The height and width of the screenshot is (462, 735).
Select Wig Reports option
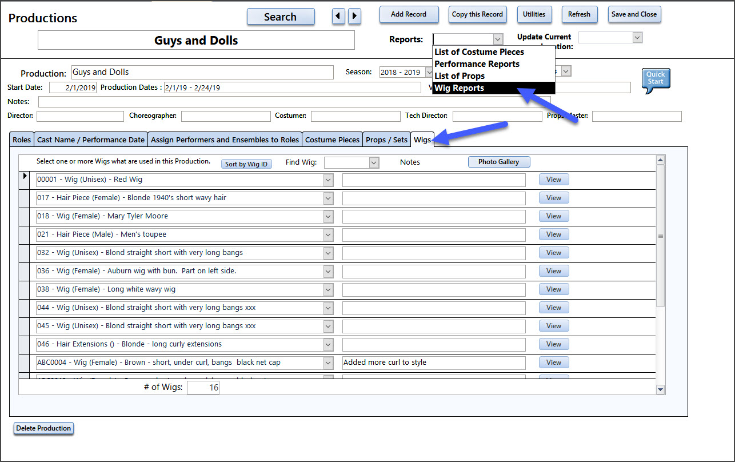(x=493, y=88)
